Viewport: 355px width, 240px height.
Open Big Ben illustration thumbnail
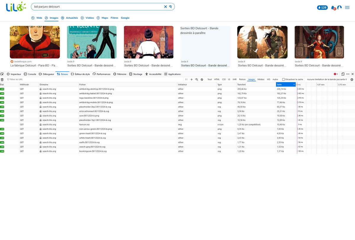(x=149, y=42)
